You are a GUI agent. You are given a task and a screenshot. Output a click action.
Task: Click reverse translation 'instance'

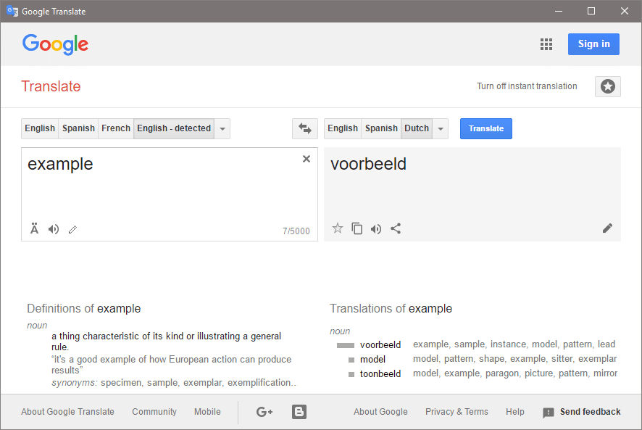[x=508, y=344]
